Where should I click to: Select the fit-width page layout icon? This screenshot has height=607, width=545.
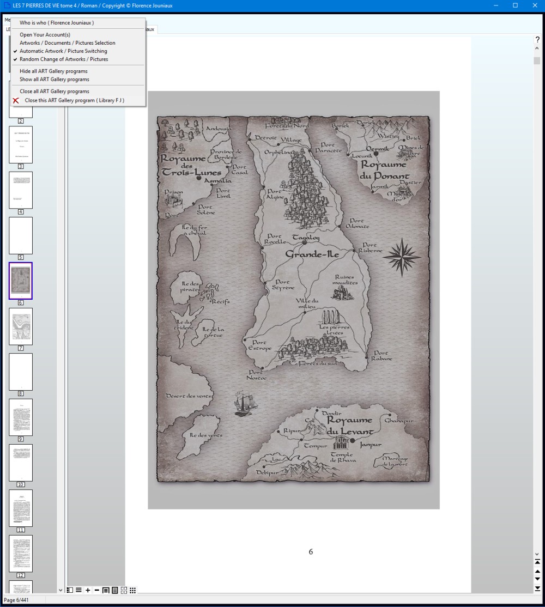(106, 590)
